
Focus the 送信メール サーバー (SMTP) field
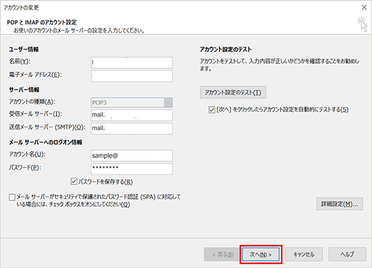pos(132,128)
